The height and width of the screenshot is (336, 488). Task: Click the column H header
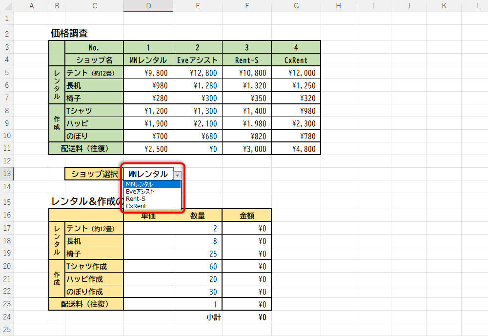tap(338, 6)
